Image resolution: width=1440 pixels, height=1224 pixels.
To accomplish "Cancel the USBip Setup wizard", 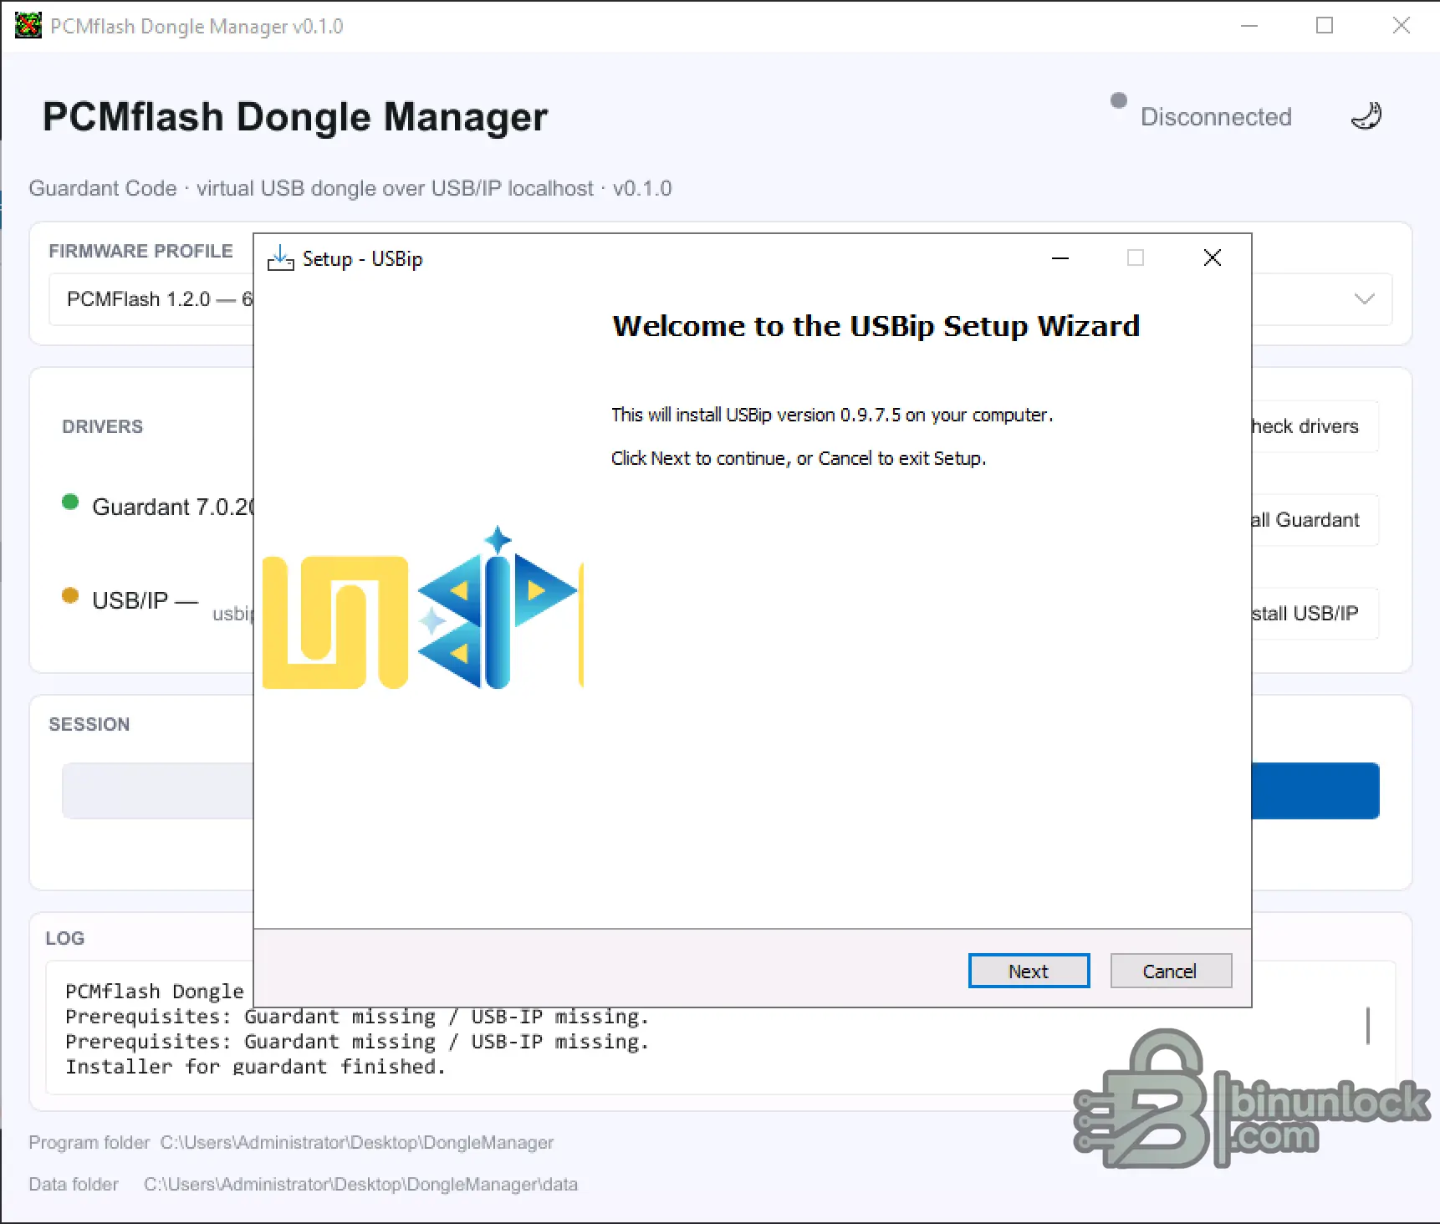I will pos(1171,971).
